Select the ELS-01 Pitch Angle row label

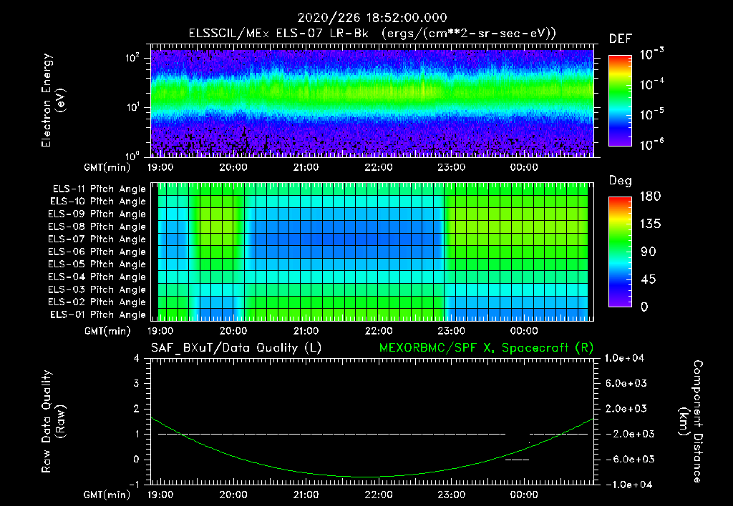tap(98, 314)
